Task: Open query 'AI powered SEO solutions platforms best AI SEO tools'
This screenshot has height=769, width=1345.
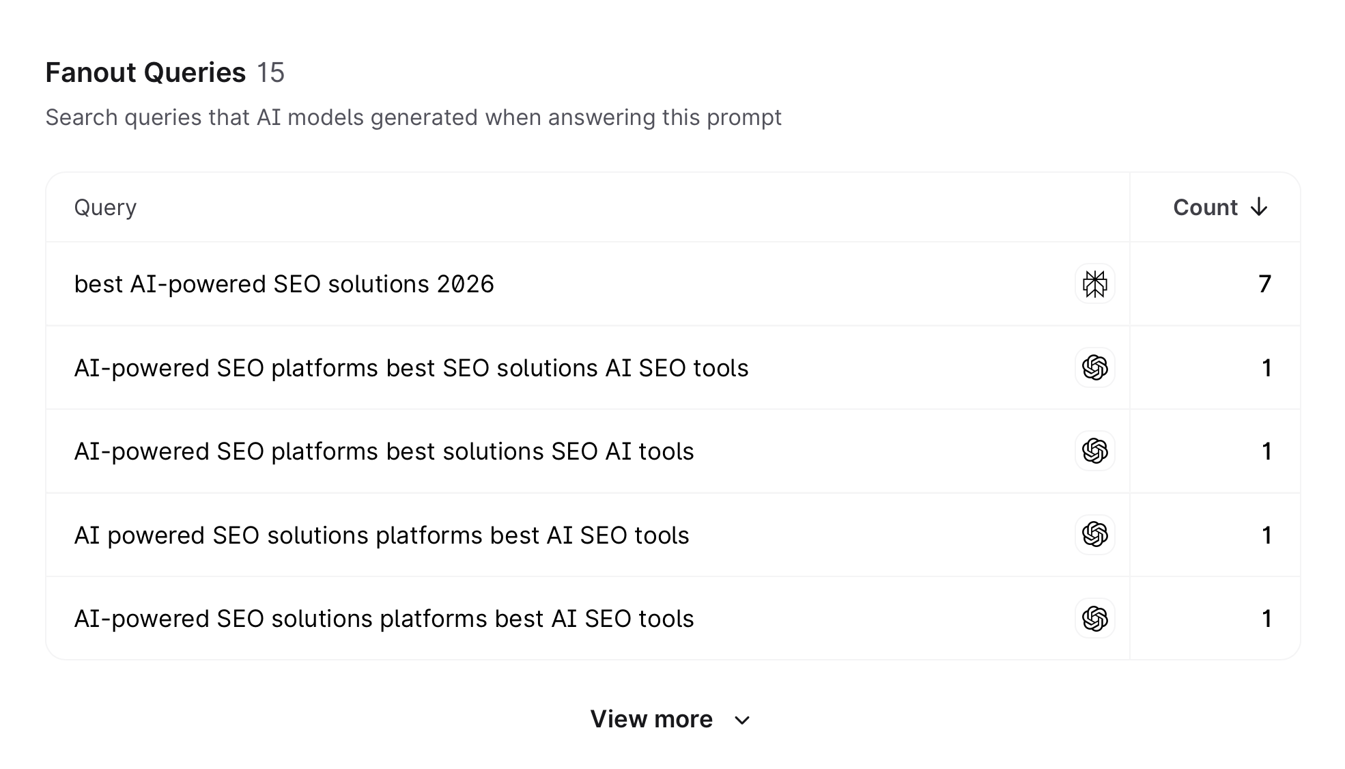Action: (382, 535)
